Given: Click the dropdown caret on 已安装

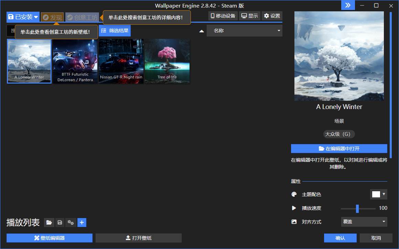Looking at the screenshot, I should pos(36,17).
